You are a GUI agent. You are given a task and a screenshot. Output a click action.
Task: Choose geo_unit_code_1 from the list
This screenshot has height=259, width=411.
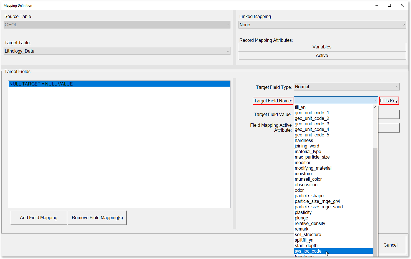tap(334, 113)
